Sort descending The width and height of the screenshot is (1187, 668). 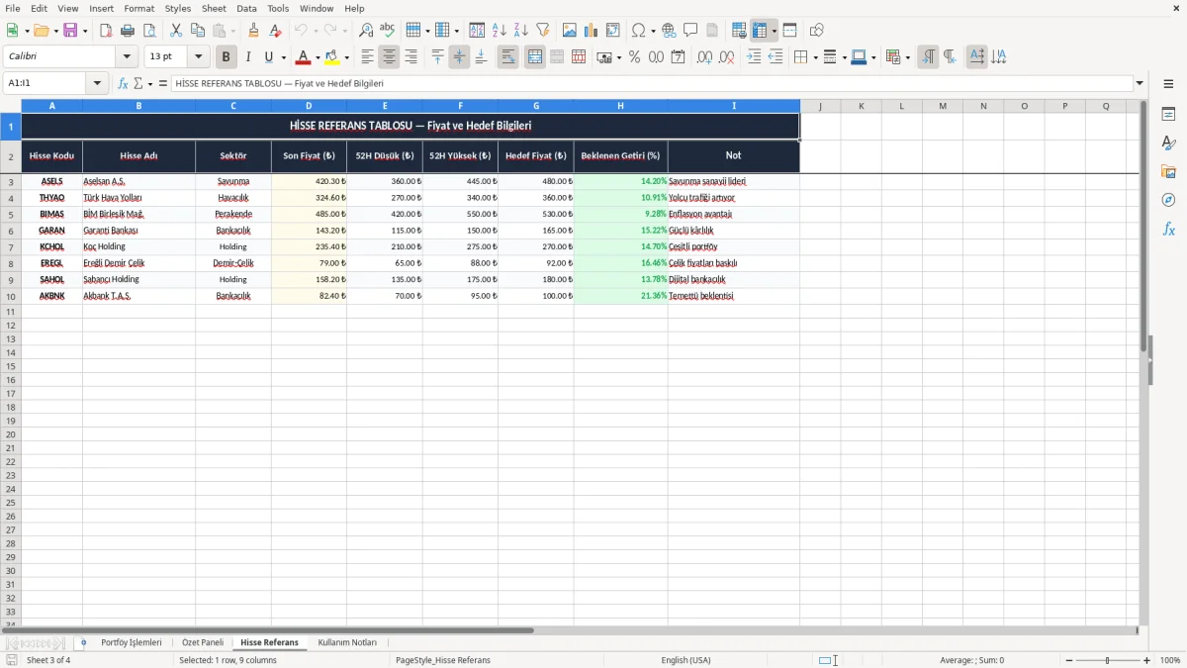coord(521,31)
